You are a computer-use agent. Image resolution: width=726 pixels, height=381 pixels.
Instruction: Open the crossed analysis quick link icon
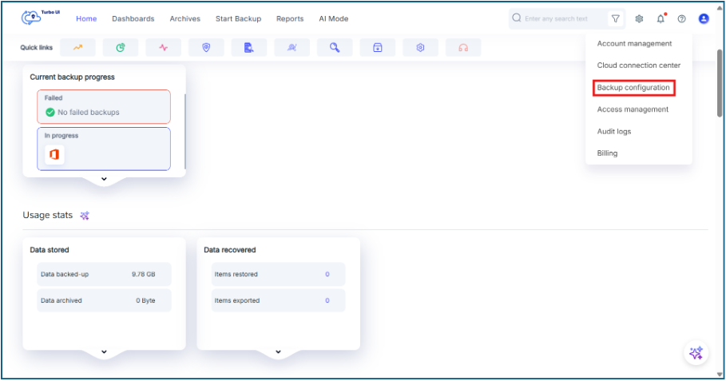click(x=292, y=47)
